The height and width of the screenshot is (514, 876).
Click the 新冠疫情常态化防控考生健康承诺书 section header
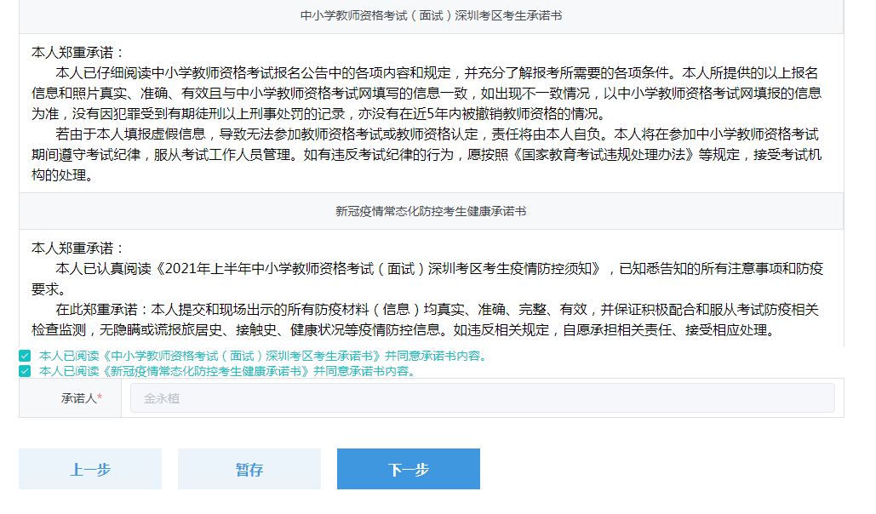point(431,210)
